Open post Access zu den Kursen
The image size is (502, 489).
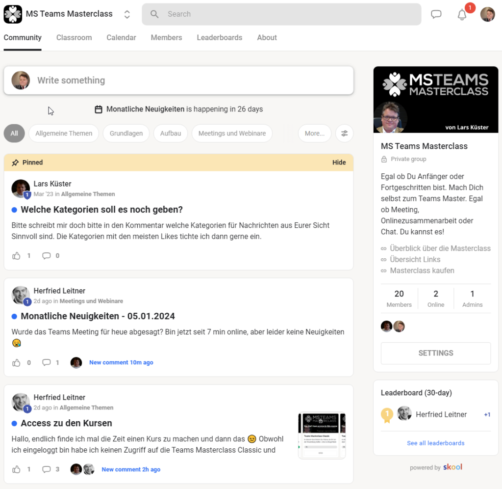(x=67, y=423)
